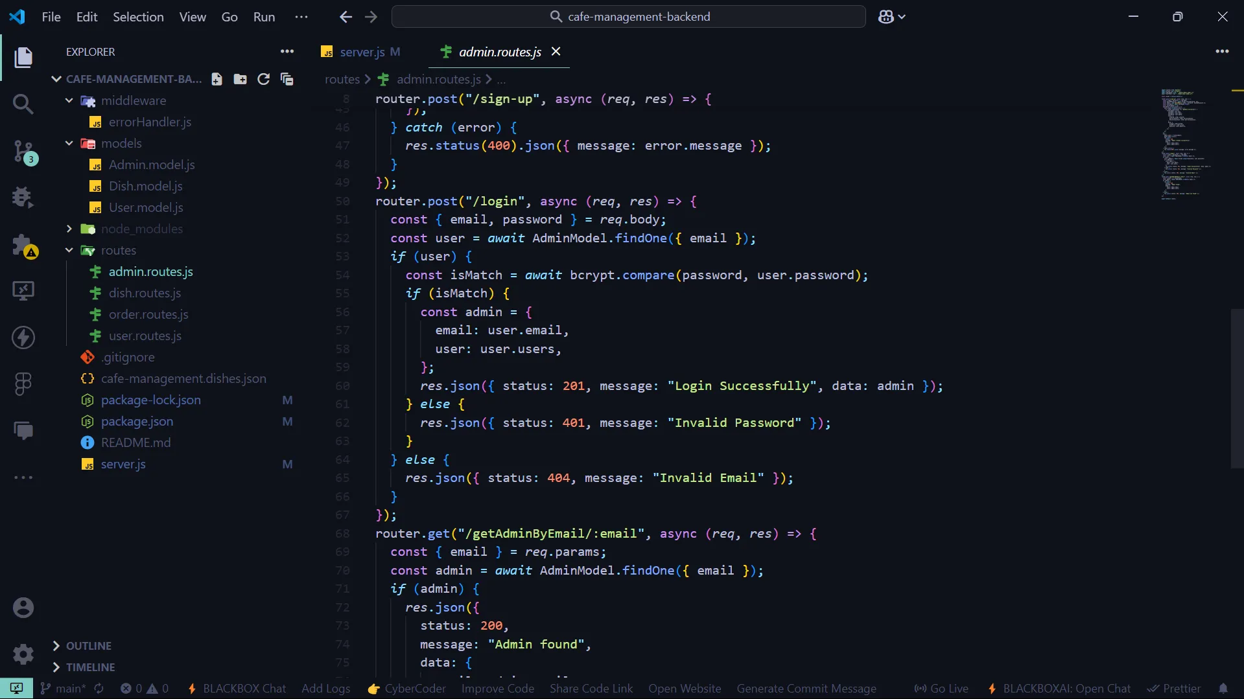Expand the node_modules folder

tap(69, 229)
